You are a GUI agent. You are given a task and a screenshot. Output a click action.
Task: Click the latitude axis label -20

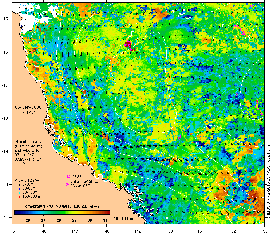(5, 185)
